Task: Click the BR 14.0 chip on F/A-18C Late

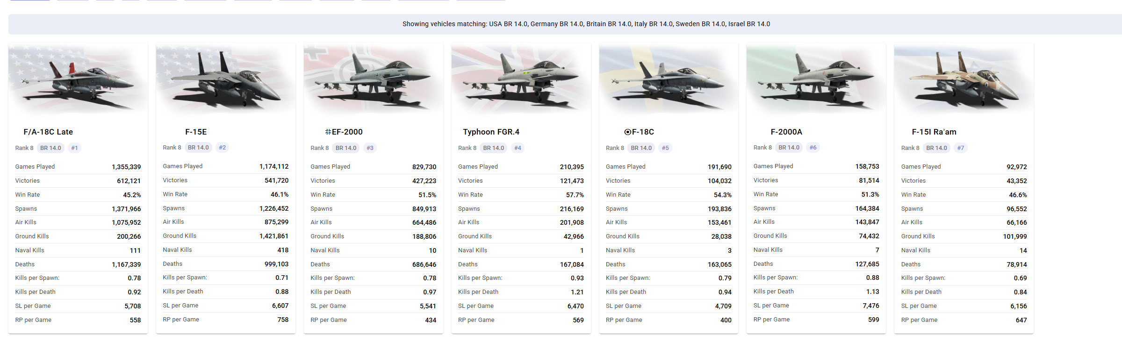Action: click(x=50, y=148)
